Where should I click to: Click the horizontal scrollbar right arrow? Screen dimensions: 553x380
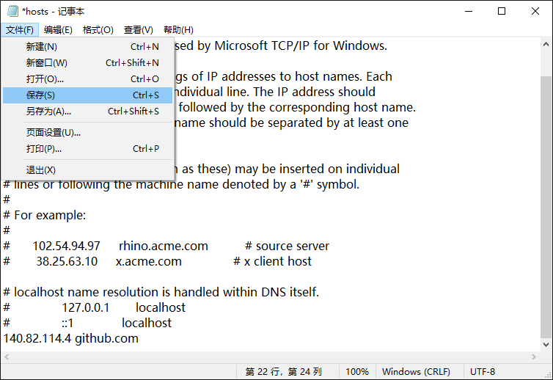[534, 357]
